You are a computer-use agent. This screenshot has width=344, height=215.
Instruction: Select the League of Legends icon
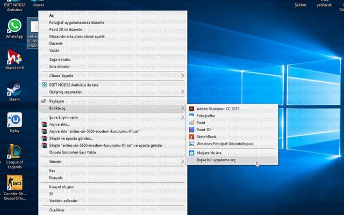(x=15, y=156)
